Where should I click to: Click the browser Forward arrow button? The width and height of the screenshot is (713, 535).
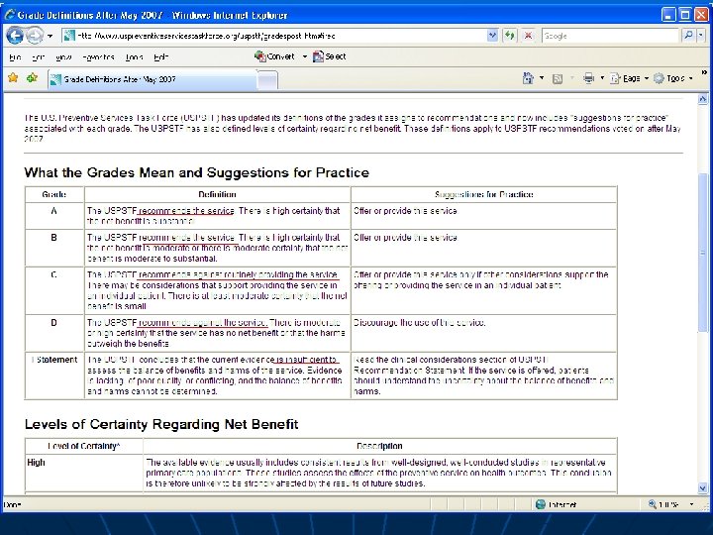tap(35, 36)
